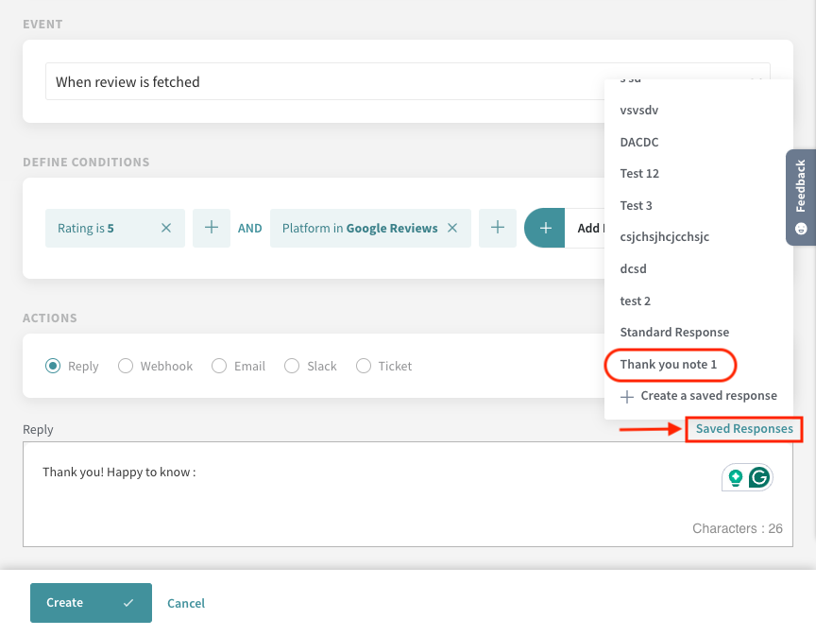
Task: Select 'Standard Response' from the list
Action: coord(674,333)
